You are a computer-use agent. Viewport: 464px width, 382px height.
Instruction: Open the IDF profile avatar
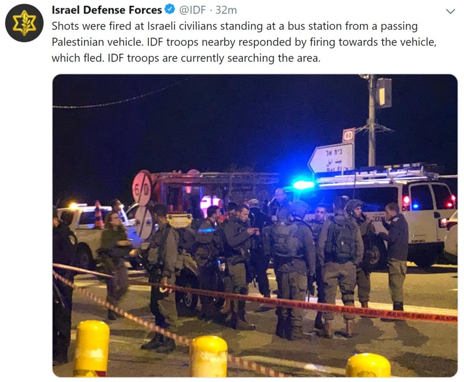click(x=24, y=23)
